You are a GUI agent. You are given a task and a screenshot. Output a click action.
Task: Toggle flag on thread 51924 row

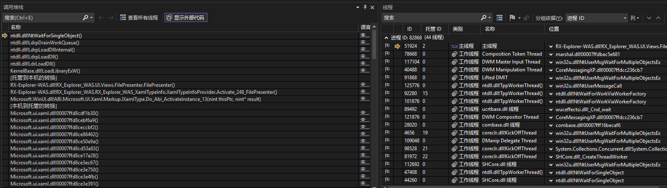click(x=387, y=46)
